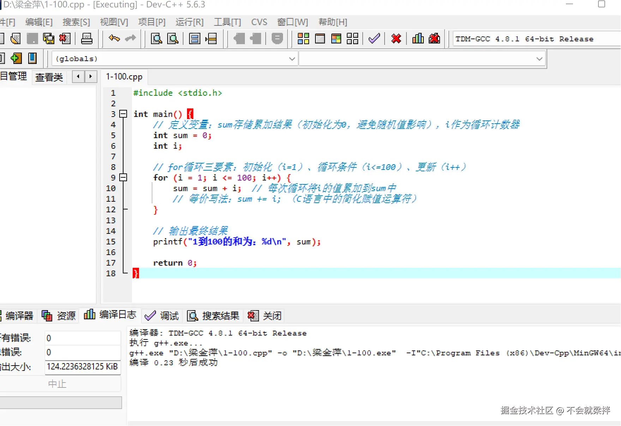Switch to the 资源 bottom tab

click(59, 315)
